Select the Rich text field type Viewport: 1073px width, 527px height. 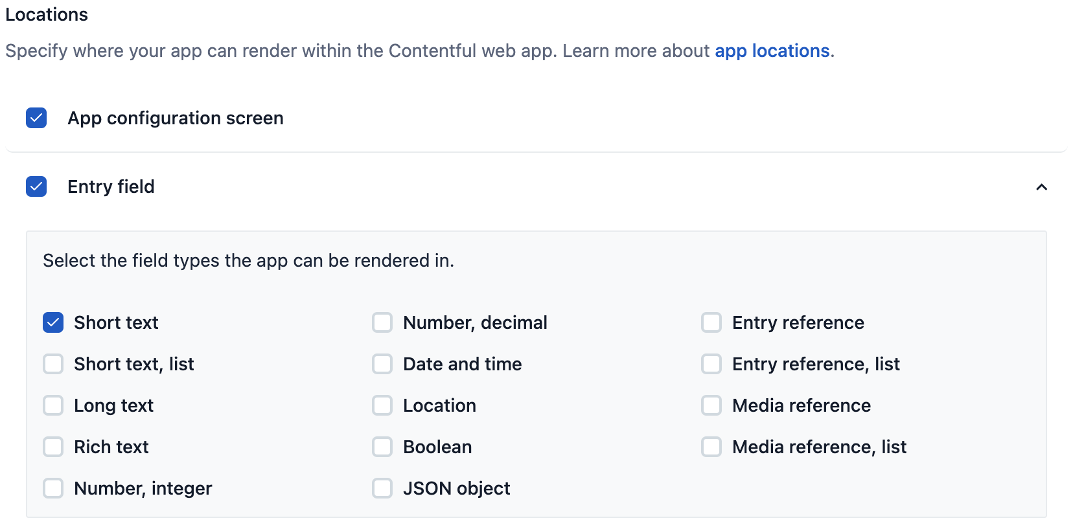pos(53,447)
